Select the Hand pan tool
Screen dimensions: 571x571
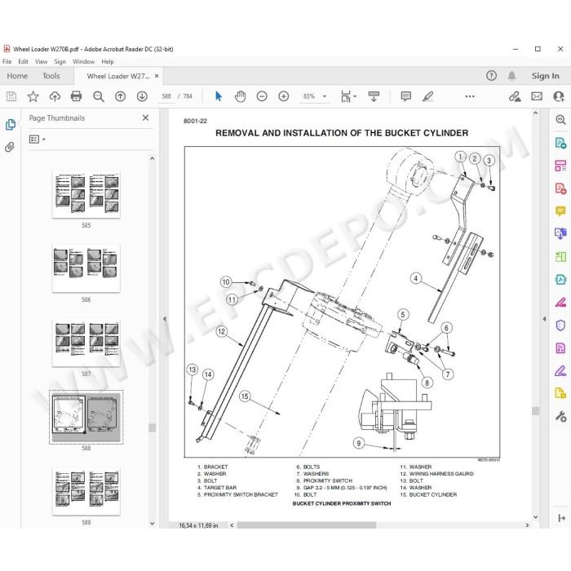(240, 96)
